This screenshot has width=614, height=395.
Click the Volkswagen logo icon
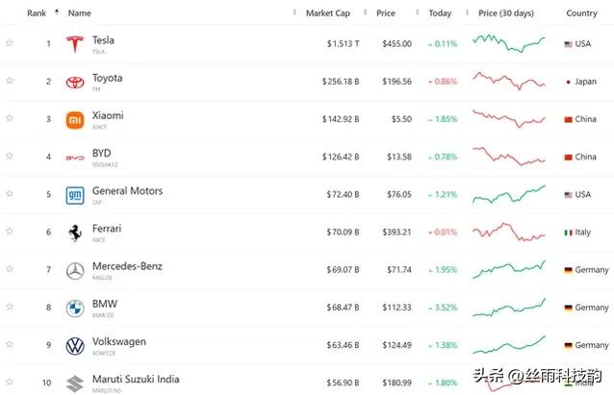(x=74, y=345)
